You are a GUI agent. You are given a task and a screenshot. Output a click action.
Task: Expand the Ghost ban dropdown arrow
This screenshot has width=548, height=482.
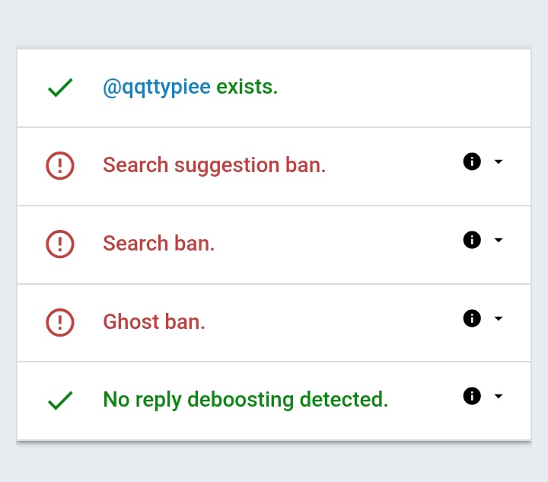tap(499, 318)
